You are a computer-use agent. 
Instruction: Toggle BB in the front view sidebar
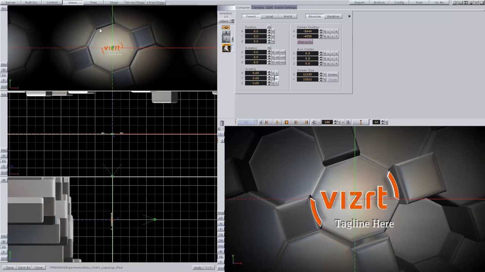(4, 75)
